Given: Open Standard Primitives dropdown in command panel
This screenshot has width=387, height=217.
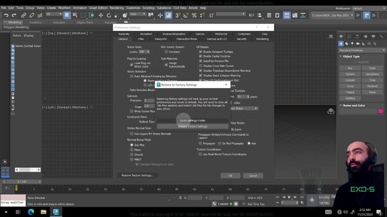Looking at the screenshot, I should 362,50.
